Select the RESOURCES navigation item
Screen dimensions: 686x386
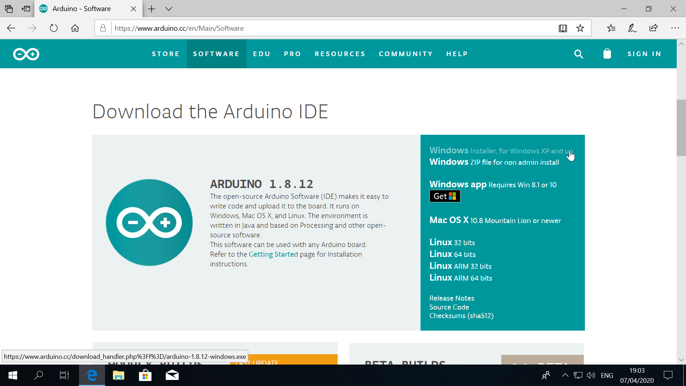[340, 54]
